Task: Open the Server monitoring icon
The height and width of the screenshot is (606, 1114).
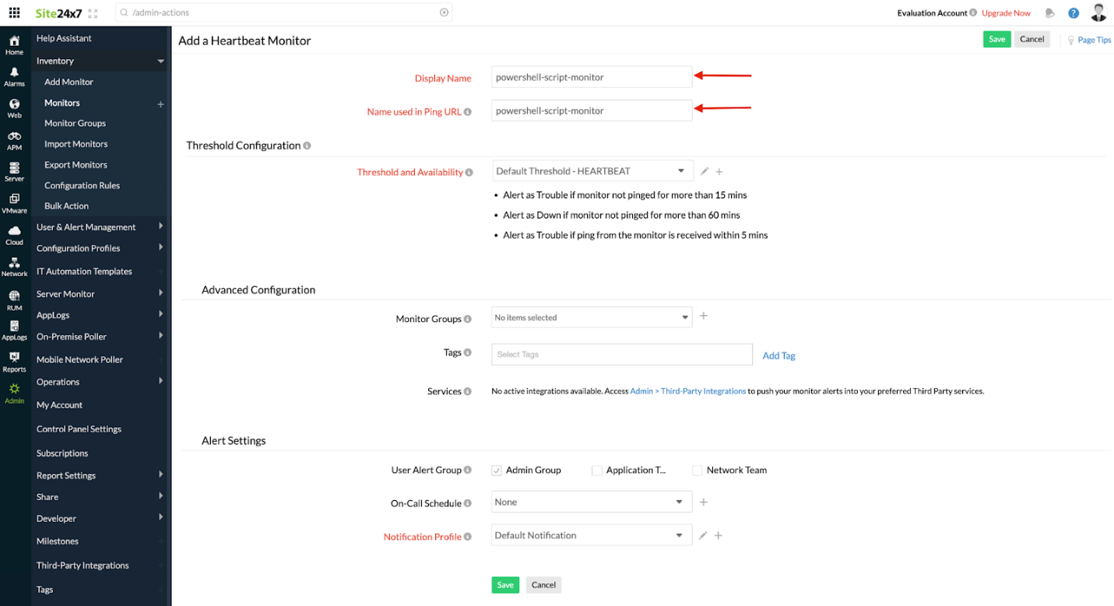Action: pos(14,172)
